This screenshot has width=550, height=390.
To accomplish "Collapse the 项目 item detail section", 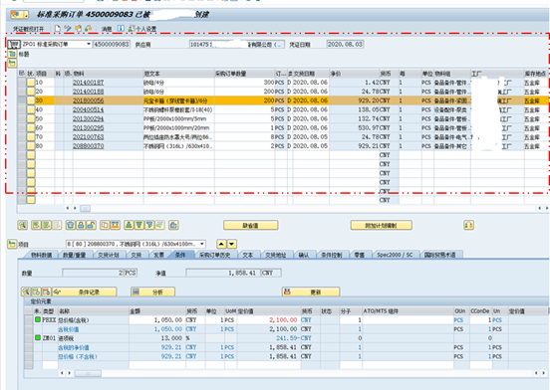I will 12,244.
